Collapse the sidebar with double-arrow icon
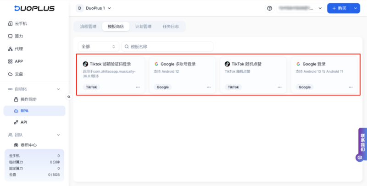The height and width of the screenshot is (186, 367). pos(69,97)
